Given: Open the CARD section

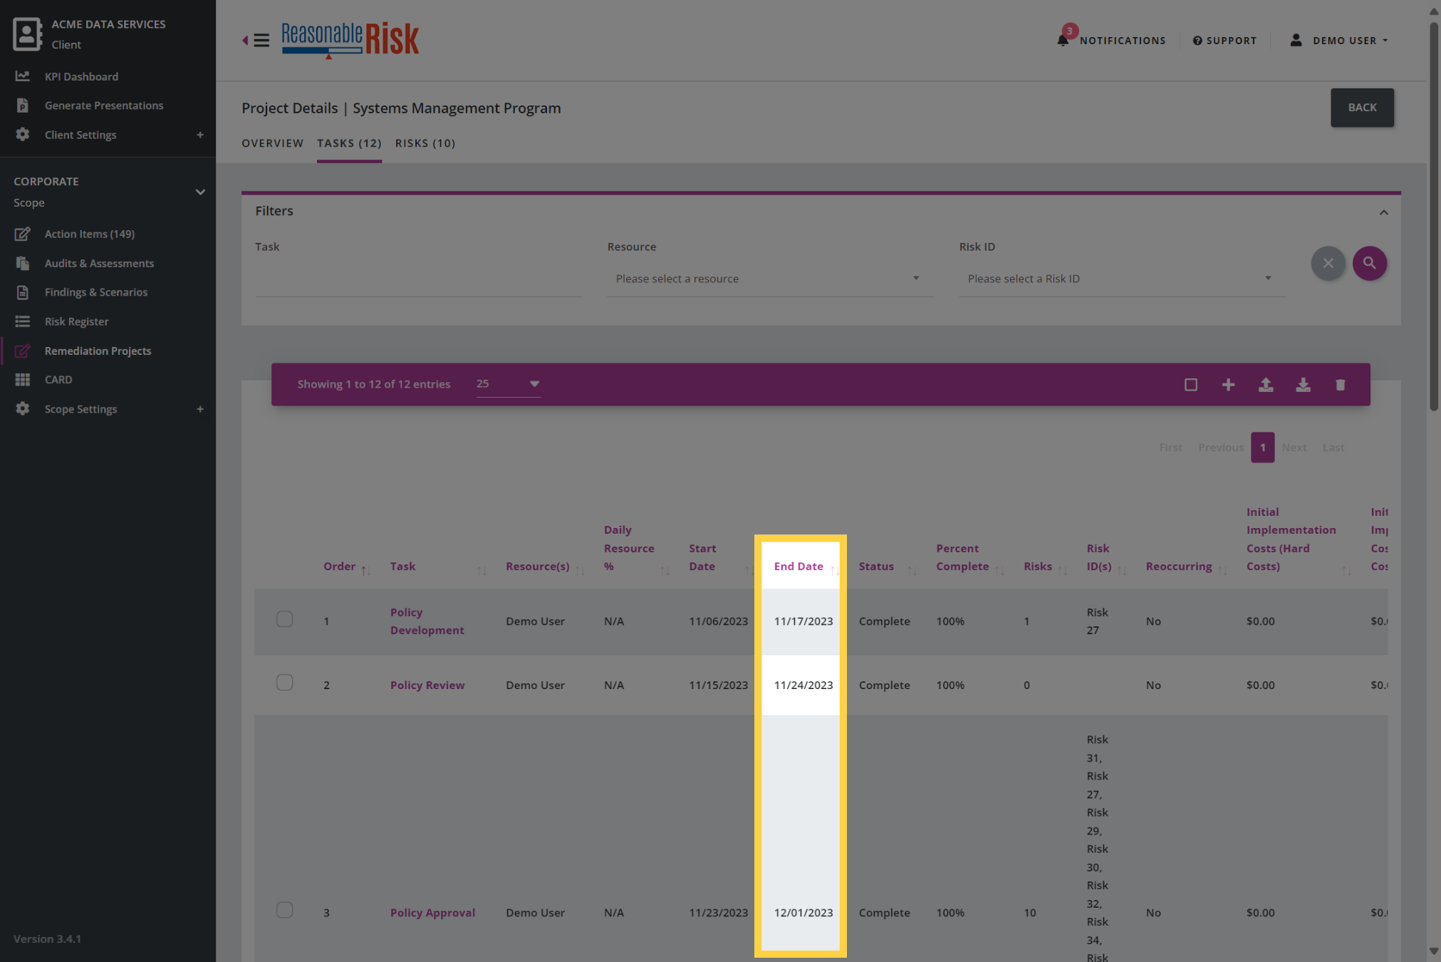Looking at the screenshot, I should (x=58, y=380).
